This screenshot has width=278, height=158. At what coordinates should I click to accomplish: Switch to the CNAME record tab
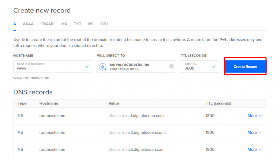pyautogui.click(x=47, y=24)
